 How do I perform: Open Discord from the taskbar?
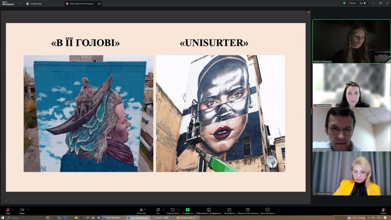tap(99, 218)
